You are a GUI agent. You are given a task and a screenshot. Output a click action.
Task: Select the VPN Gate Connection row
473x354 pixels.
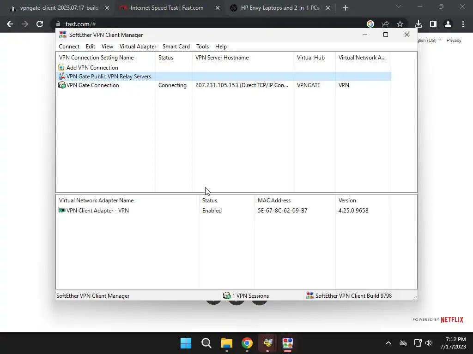point(223,85)
